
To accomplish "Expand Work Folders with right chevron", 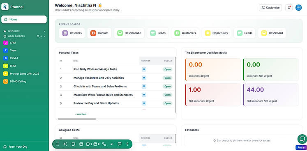I will point(44,36).
